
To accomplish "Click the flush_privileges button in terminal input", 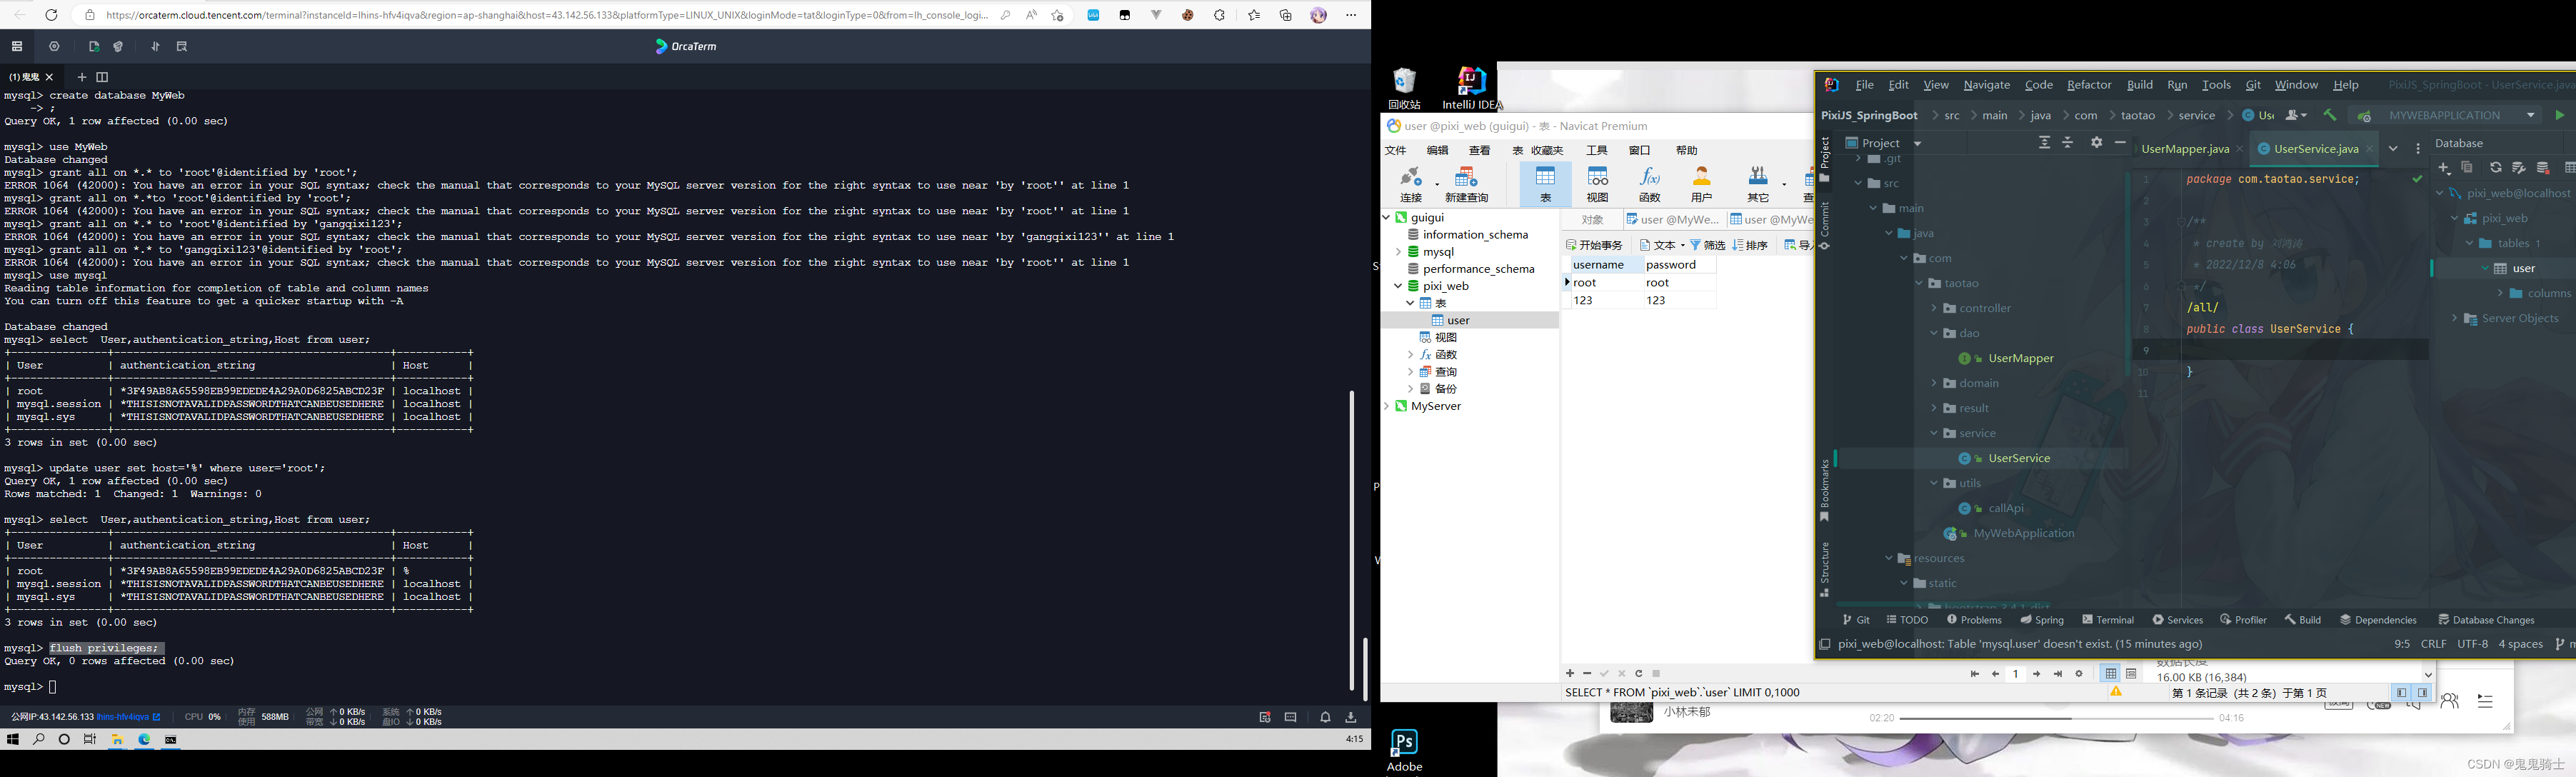I will [105, 647].
